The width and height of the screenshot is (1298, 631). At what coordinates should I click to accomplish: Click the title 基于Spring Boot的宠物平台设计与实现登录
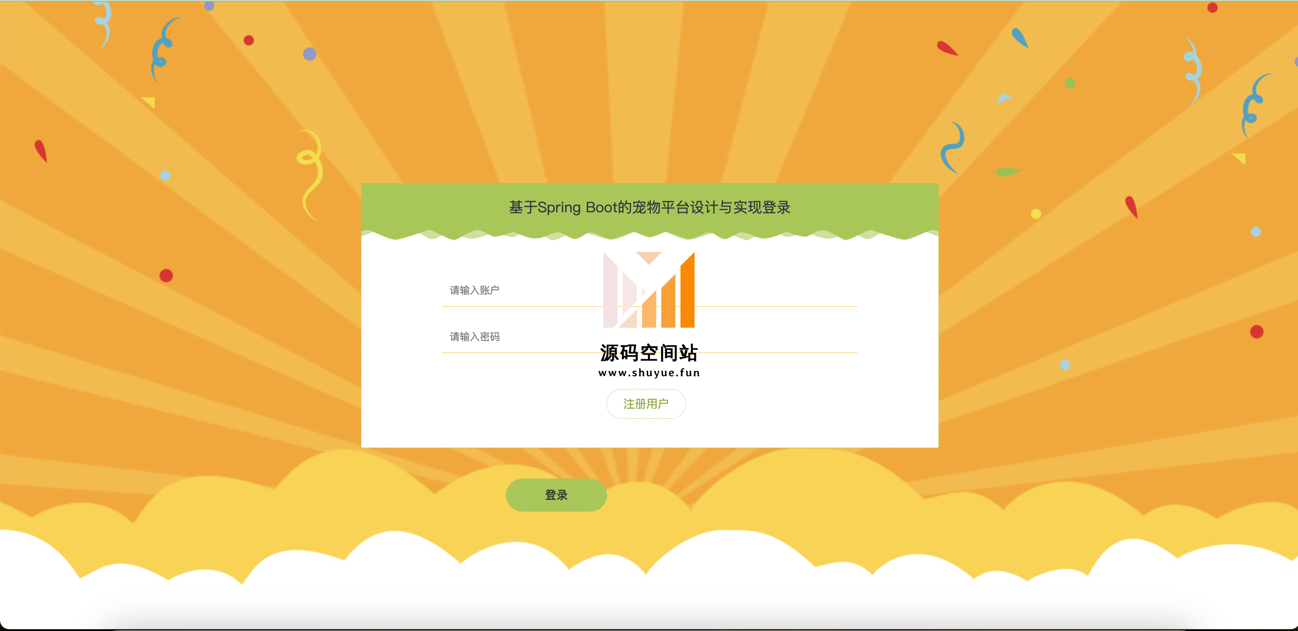(x=649, y=207)
